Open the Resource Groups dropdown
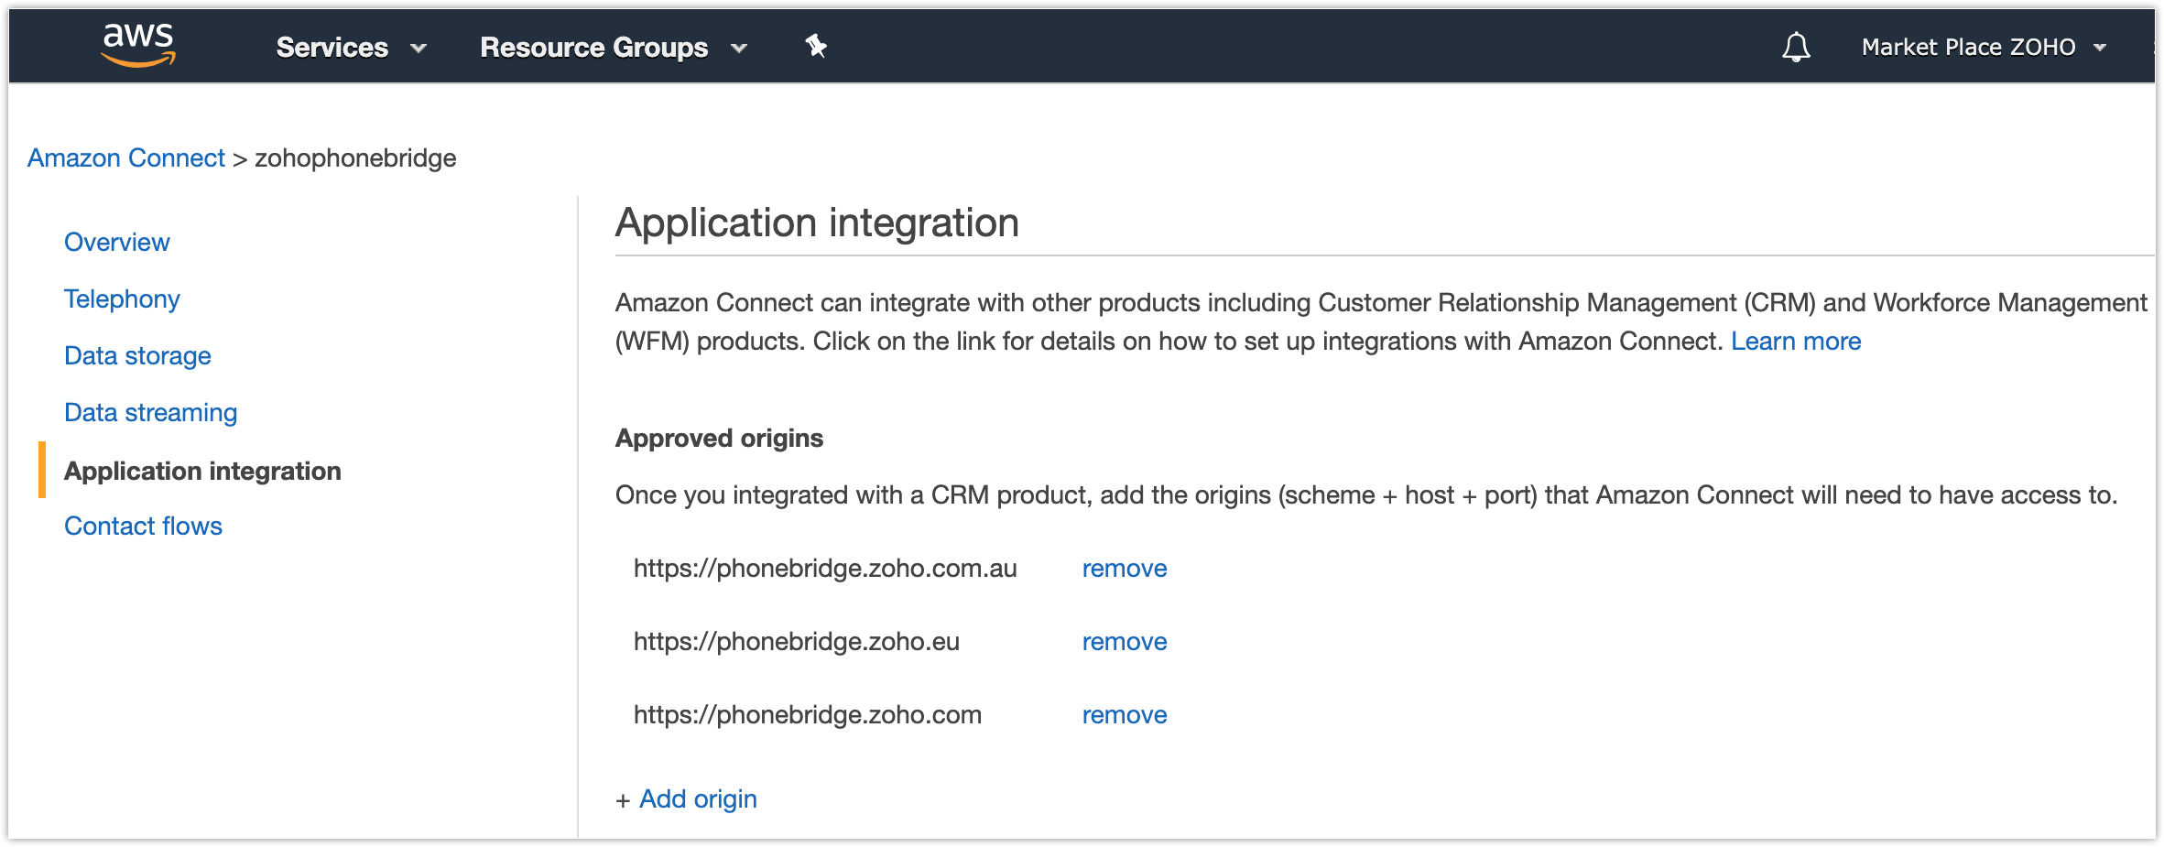The image size is (2164, 847). pyautogui.click(x=613, y=48)
